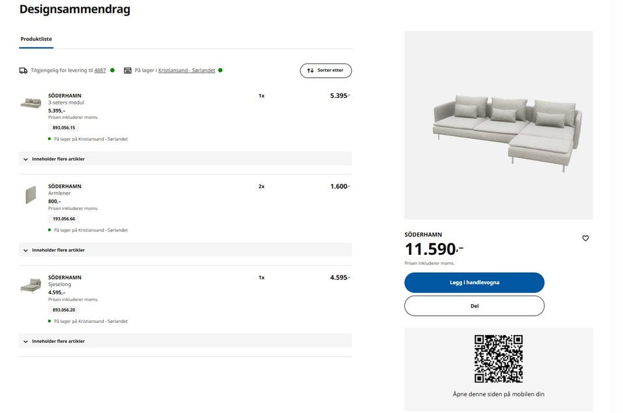Viewport: 623px width, 413px height.
Task: Click the heart favorite icon
Action: (585, 239)
